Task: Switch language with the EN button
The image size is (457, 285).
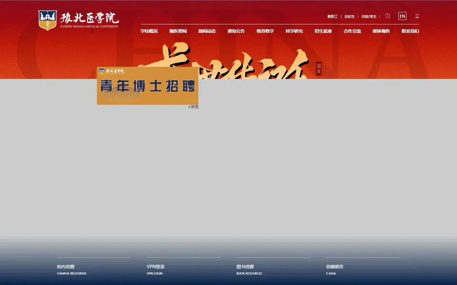Action: tap(402, 16)
